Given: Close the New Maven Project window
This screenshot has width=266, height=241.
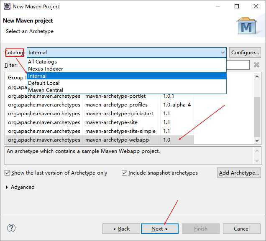Looking at the screenshot, I should pos(256,6).
